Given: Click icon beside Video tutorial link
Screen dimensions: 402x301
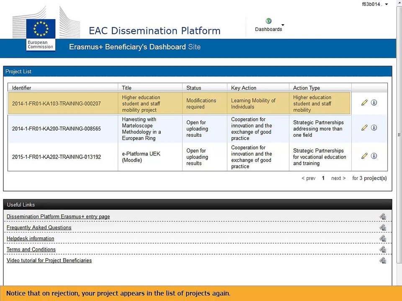Looking at the screenshot, I should tap(383, 260).
